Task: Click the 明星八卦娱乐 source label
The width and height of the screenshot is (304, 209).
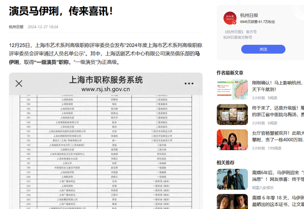Action: [263, 188]
